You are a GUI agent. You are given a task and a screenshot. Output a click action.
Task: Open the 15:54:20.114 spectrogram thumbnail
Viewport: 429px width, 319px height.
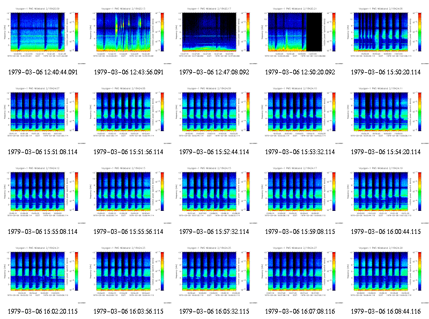pyautogui.click(x=386, y=115)
